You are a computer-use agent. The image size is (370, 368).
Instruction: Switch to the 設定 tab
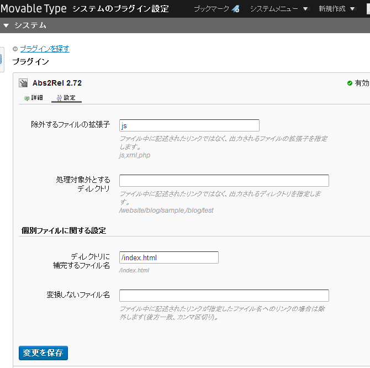66,98
